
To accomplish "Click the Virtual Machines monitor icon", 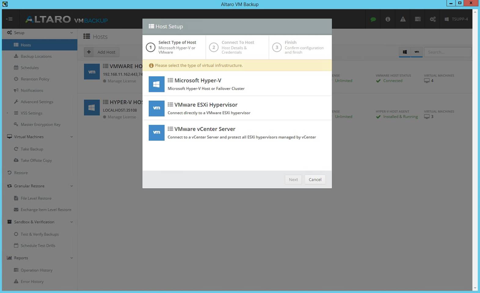I will [x=9, y=137].
